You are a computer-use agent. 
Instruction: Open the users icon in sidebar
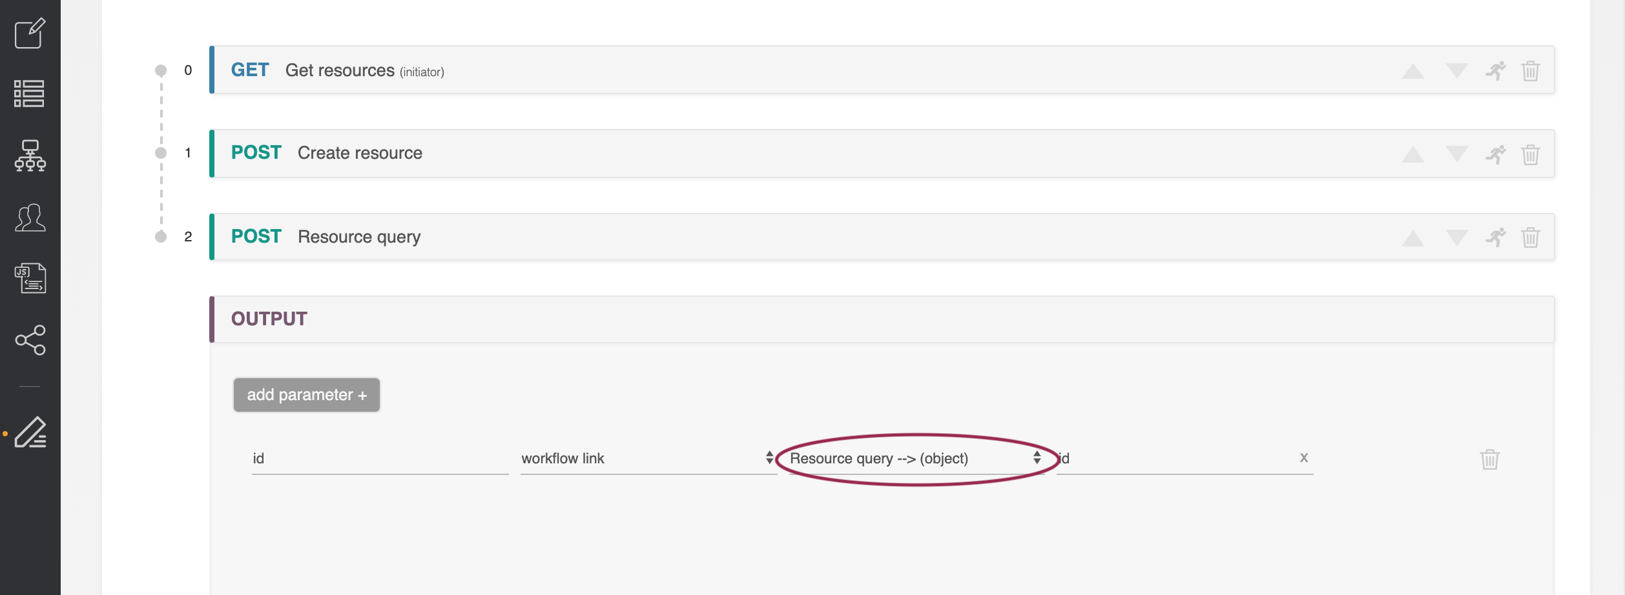click(x=30, y=217)
